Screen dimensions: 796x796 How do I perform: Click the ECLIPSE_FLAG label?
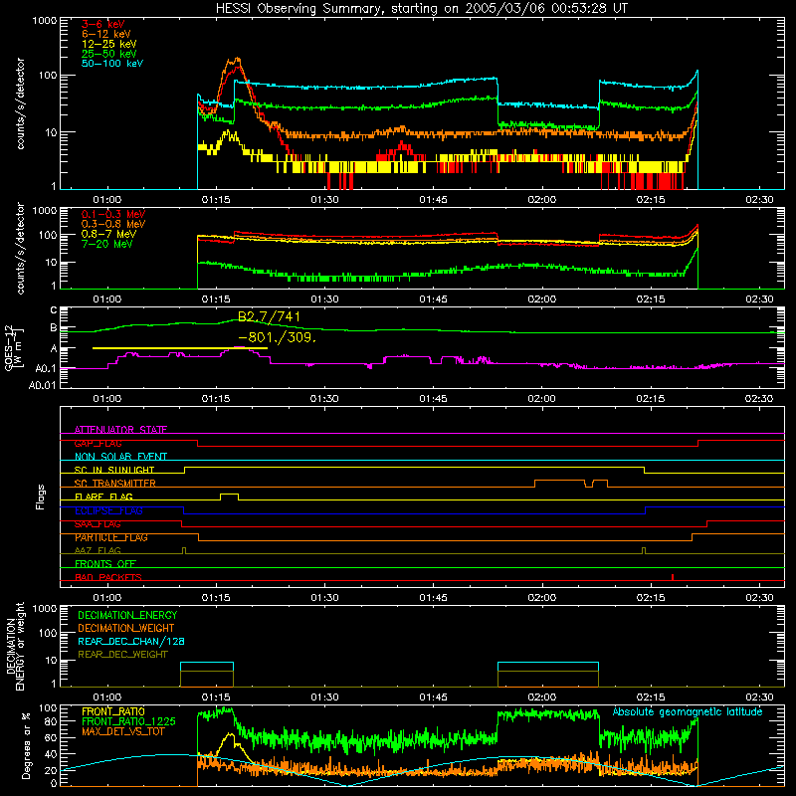109,510
